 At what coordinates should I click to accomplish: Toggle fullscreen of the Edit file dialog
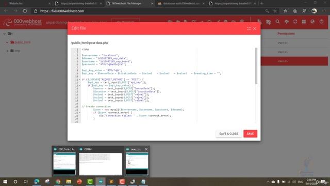pyautogui.click(x=249, y=29)
